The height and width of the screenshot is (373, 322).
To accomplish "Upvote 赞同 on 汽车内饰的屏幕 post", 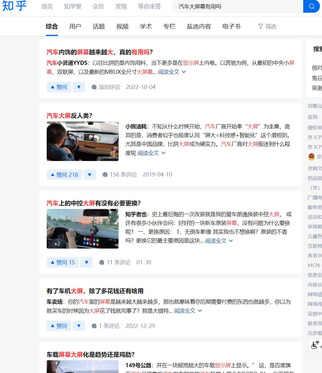I will (59, 87).
